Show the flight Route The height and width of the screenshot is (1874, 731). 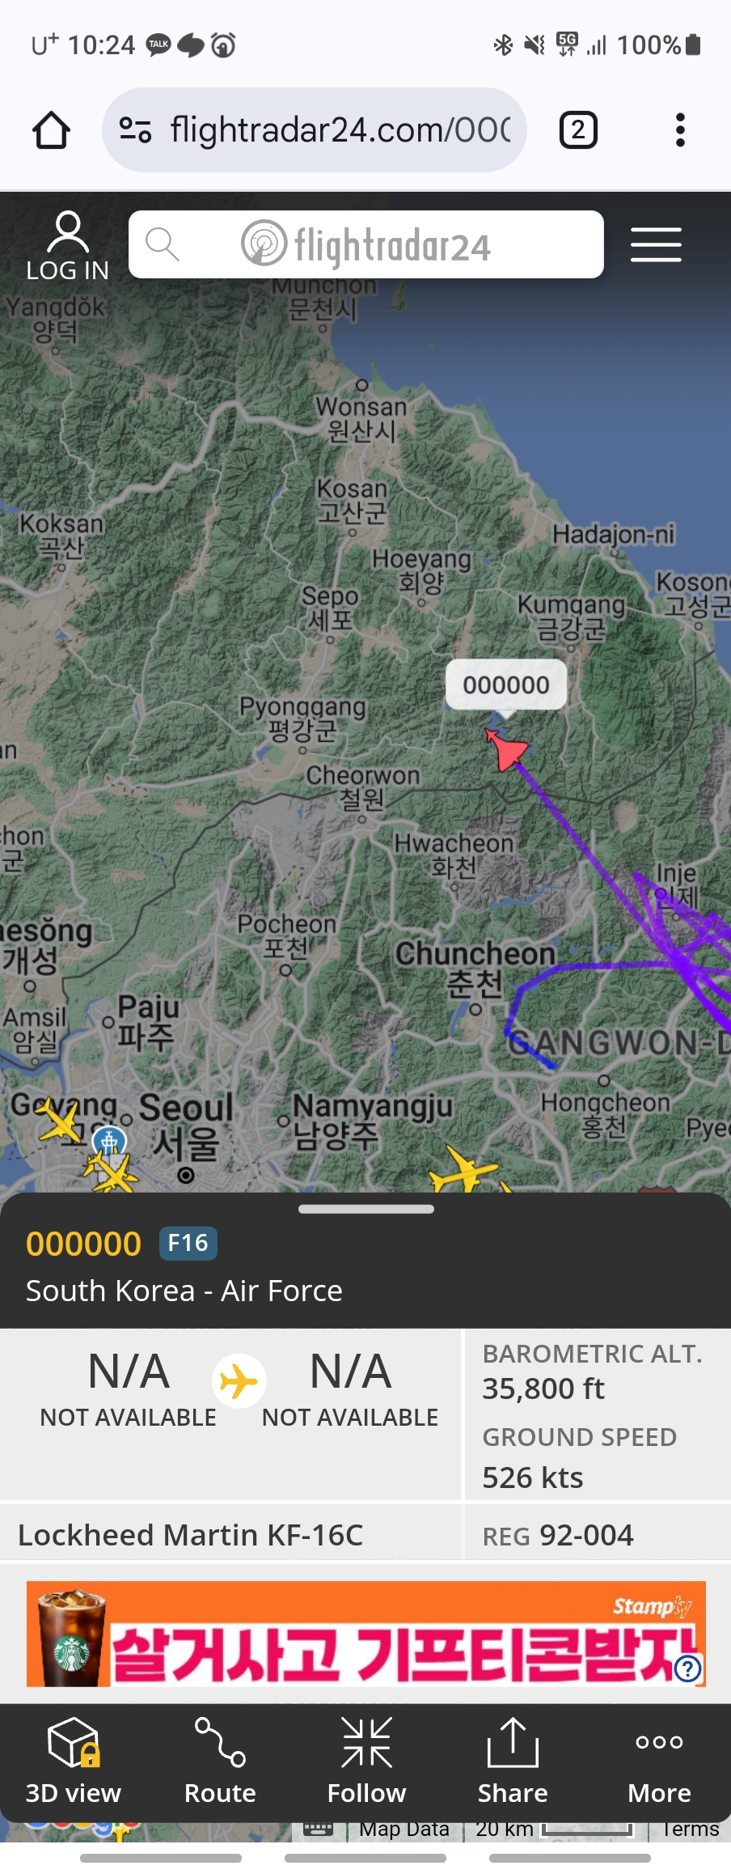pos(220,1761)
